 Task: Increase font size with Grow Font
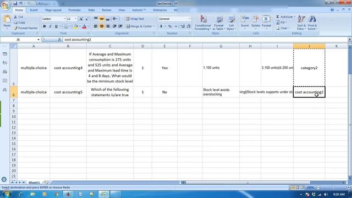[x=81, y=19]
